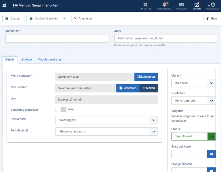Switch to the Details tab
Image resolution: width=221 pixels, height=172 pixels.
click(10, 60)
